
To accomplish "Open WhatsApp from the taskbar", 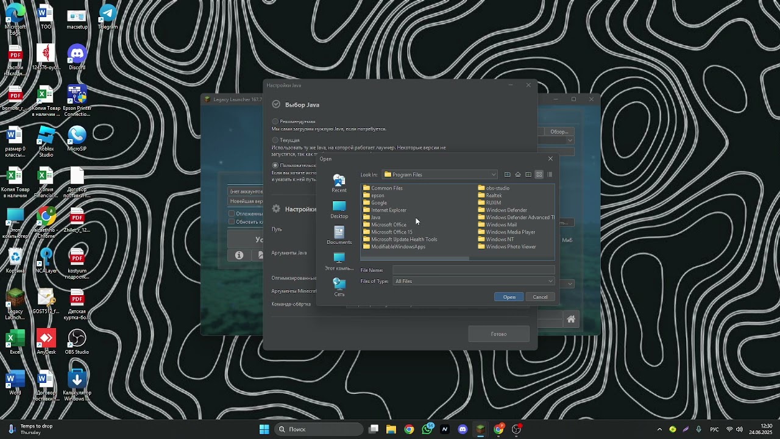I will coord(427,429).
